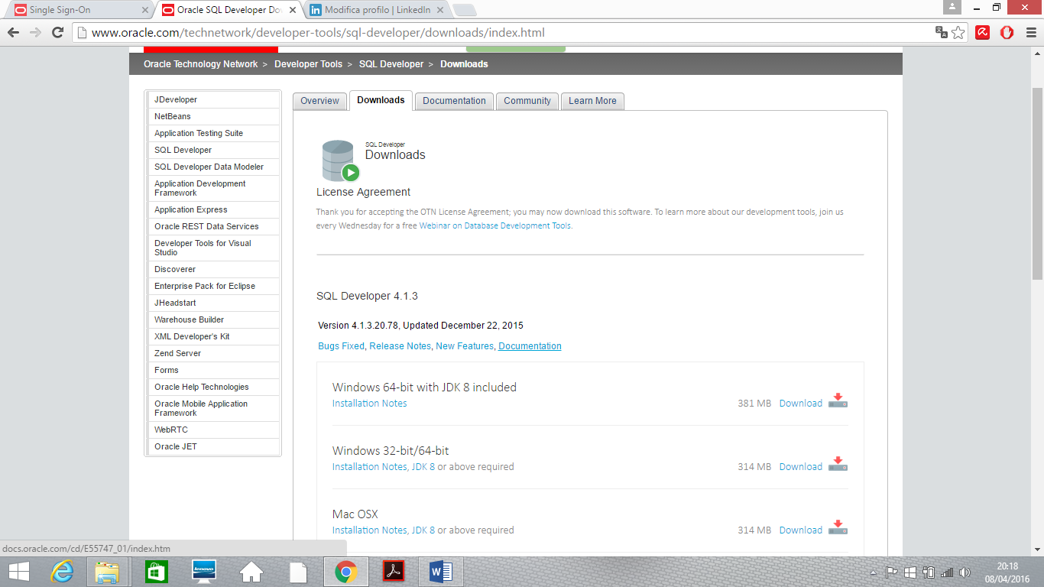Viewport: 1044px width, 587px height.
Task: Click the Chrome user profile icon
Action: [952, 7]
